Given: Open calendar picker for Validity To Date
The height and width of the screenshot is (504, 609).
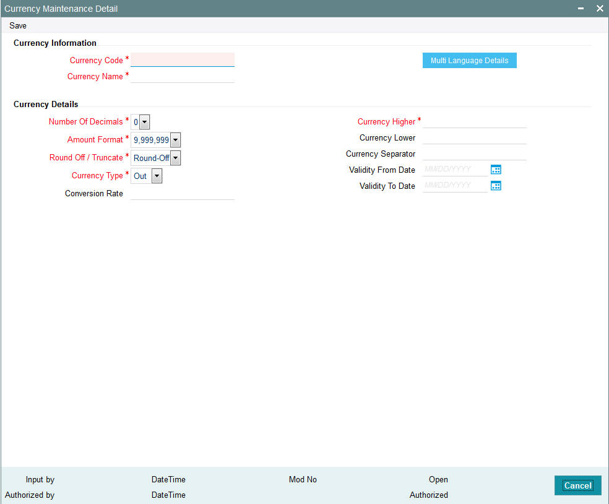Looking at the screenshot, I should 496,186.
